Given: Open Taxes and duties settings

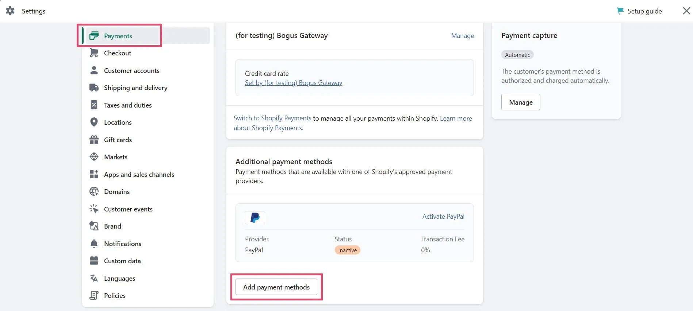Looking at the screenshot, I should click(x=128, y=105).
